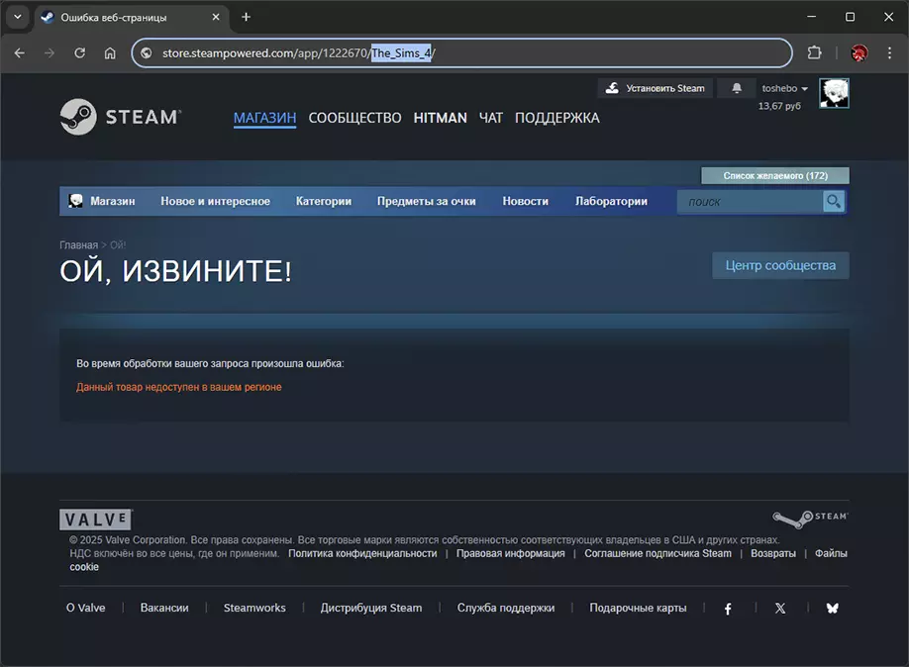
Task: Click into the store поиск field
Action: coord(751,202)
